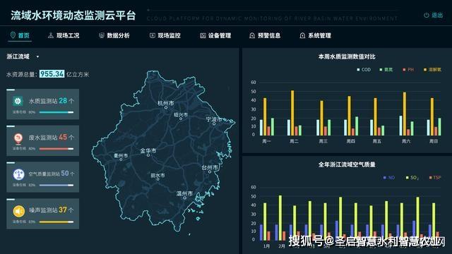Toggle the 氨氮 series in legend
The image size is (452, 254).
coord(386,70)
